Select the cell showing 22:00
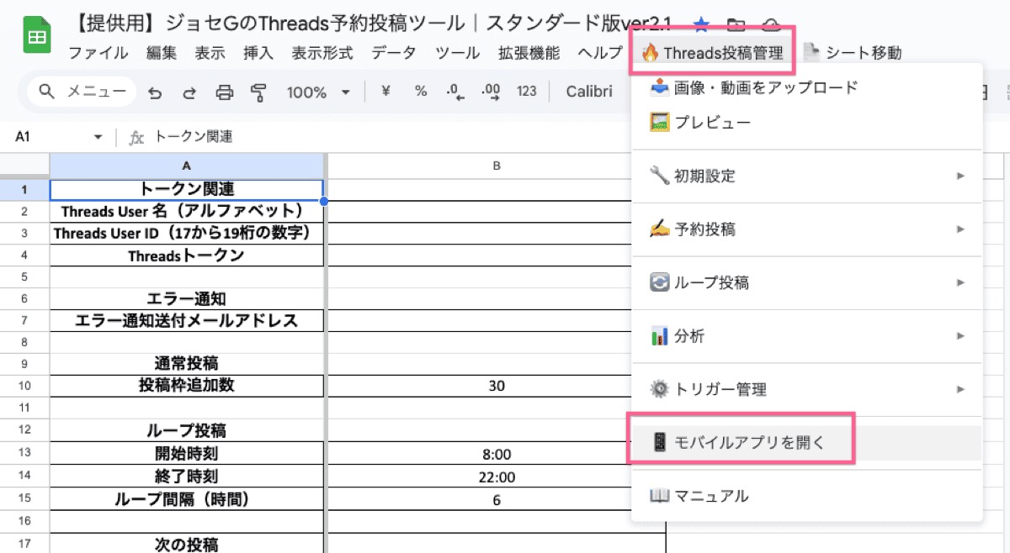 click(497, 477)
